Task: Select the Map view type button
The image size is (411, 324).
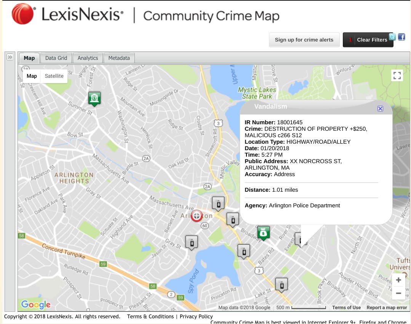Action: point(32,76)
